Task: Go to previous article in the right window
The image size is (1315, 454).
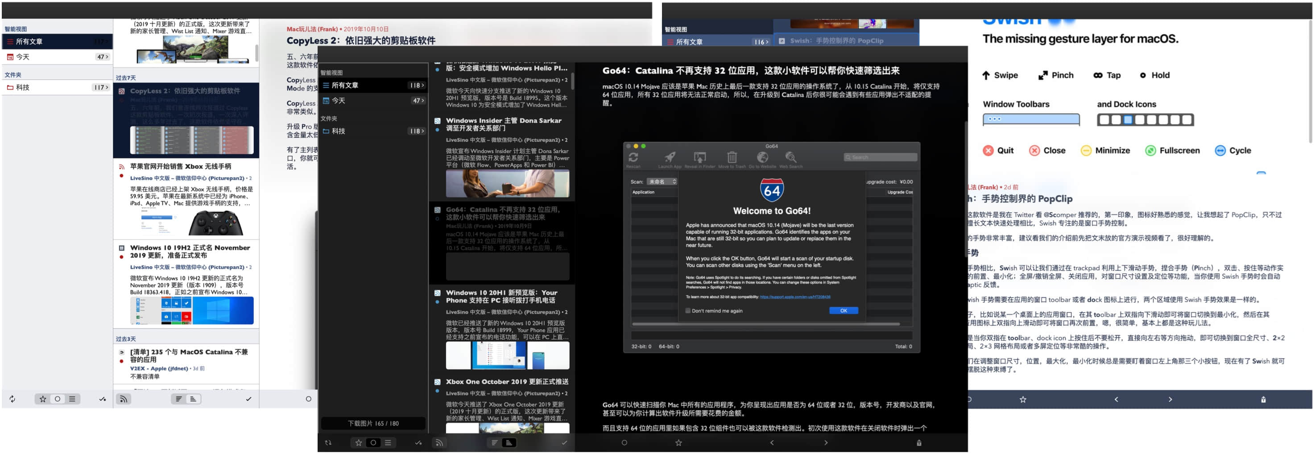Action: pyautogui.click(x=1117, y=400)
